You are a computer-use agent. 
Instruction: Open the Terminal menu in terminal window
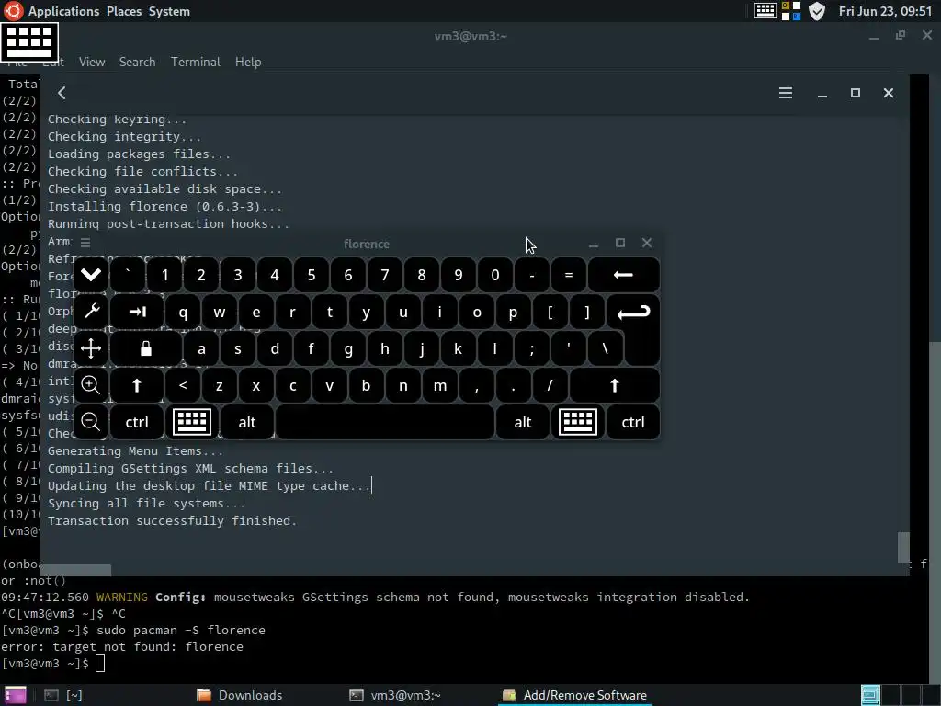pyautogui.click(x=196, y=62)
